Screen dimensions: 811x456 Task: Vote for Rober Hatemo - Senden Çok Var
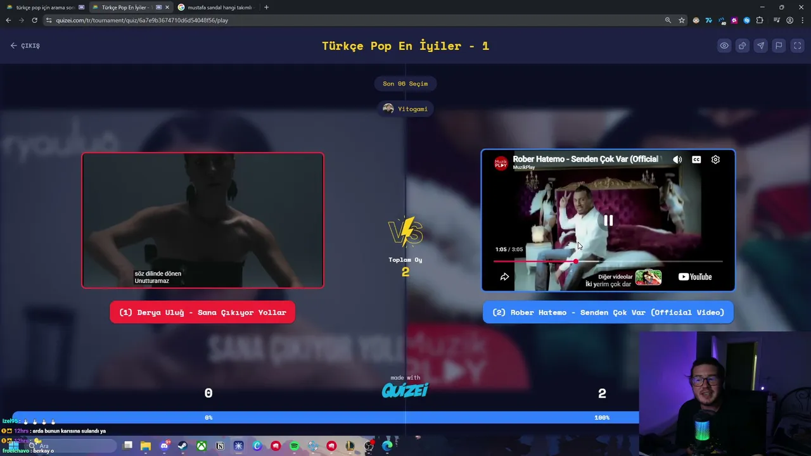point(608,312)
